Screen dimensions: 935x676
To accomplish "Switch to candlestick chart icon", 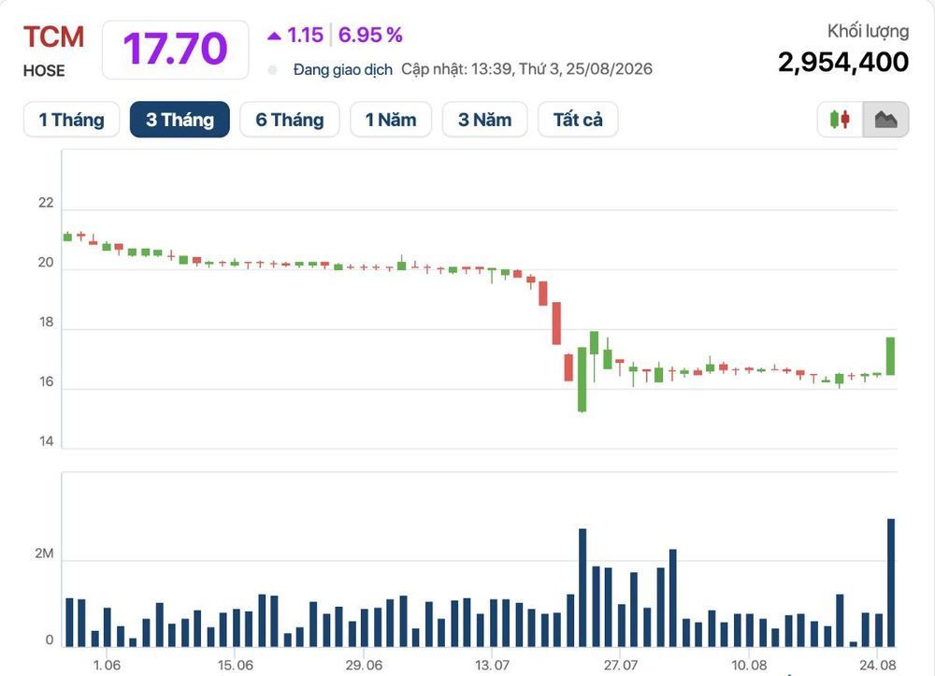I will click(x=840, y=120).
